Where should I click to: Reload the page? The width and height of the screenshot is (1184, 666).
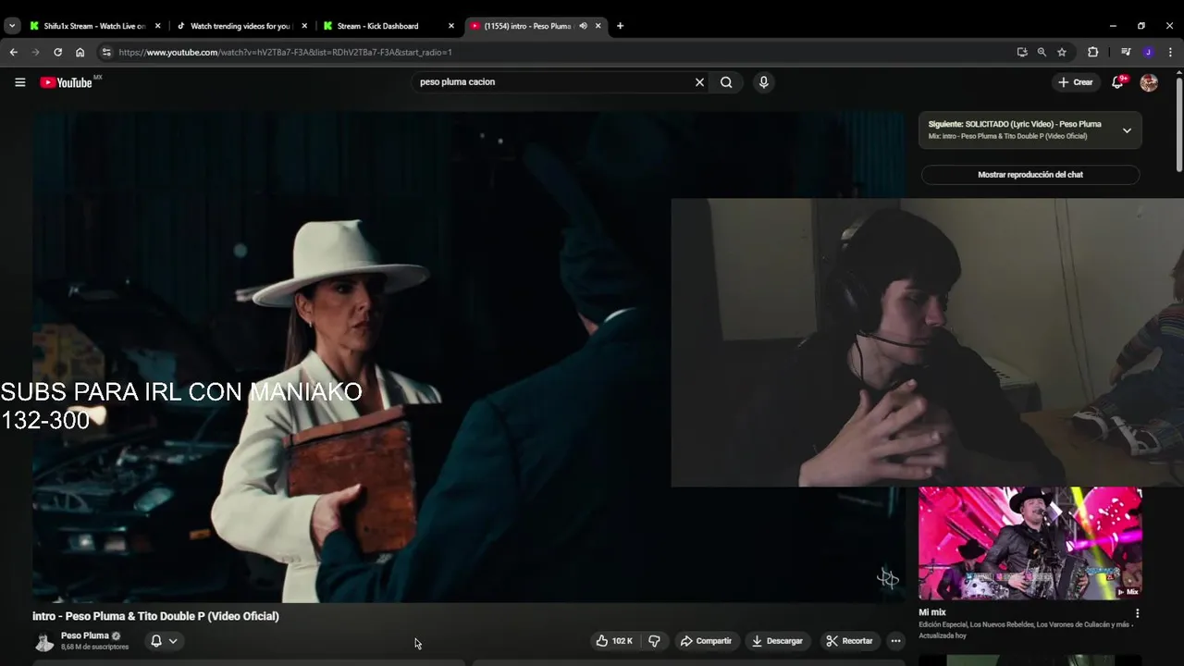click(x=57, y=53)
